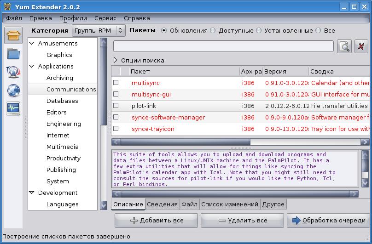The width and height of the screenshot is (372, 244).
Task: Select the Обновления radio button
Action: [164, 31]
